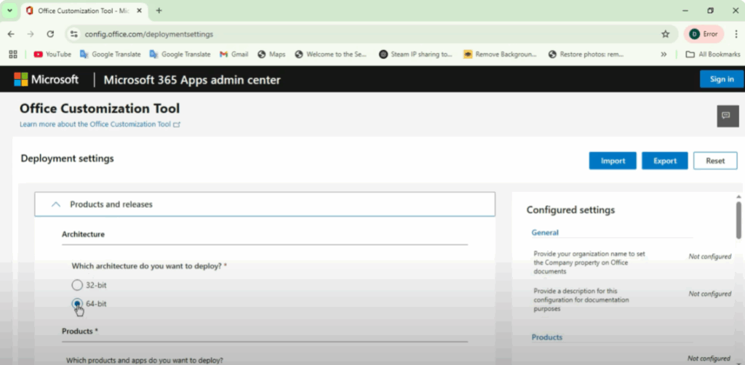Open Learn more about the Office Customization Tool link
745x365 pixels.
pos(100,124)
